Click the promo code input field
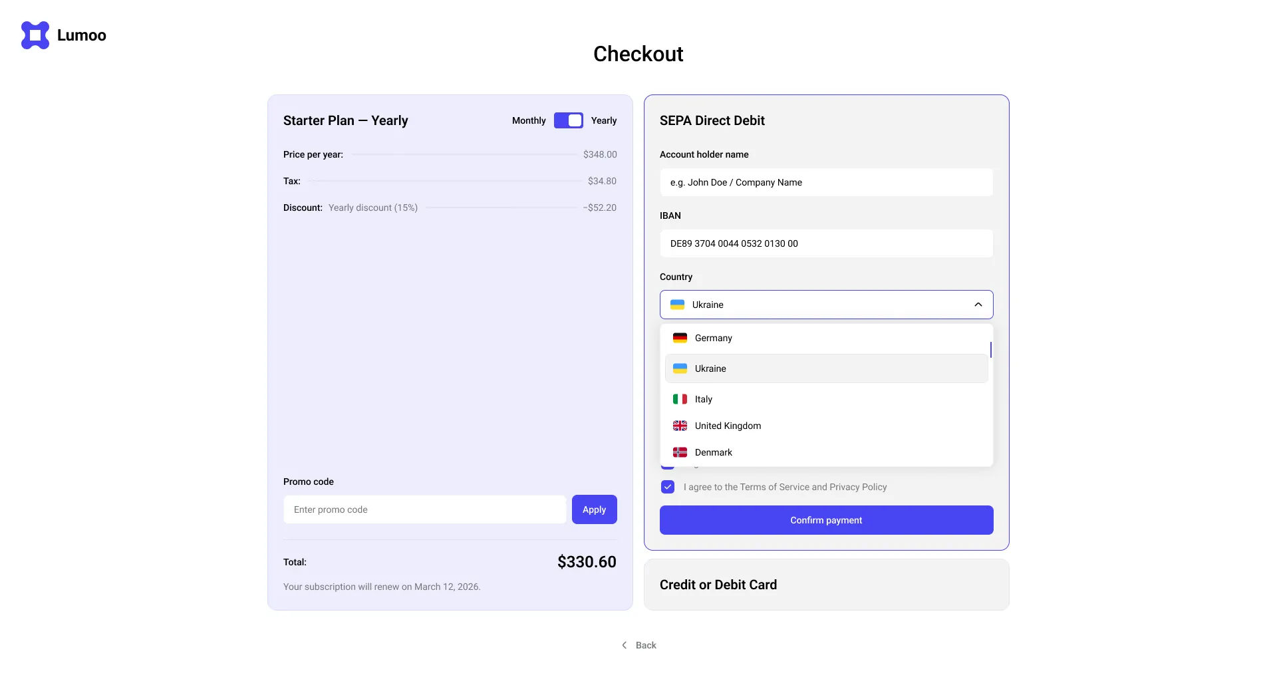The image size is (1277, 693). point(424,509)
